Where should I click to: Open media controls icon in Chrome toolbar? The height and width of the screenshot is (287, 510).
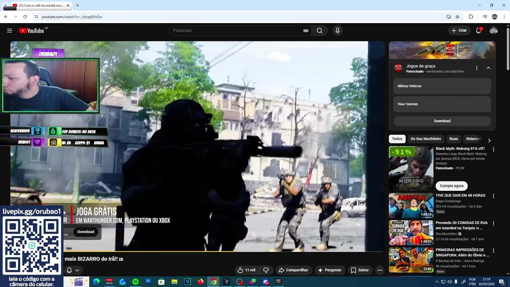coord(485,17)
